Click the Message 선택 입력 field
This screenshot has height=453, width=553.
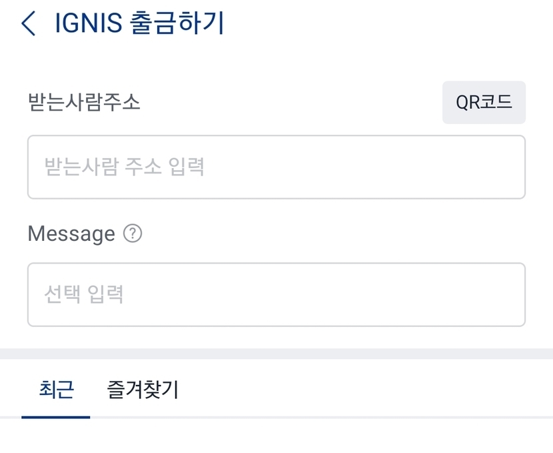(276, 294)
